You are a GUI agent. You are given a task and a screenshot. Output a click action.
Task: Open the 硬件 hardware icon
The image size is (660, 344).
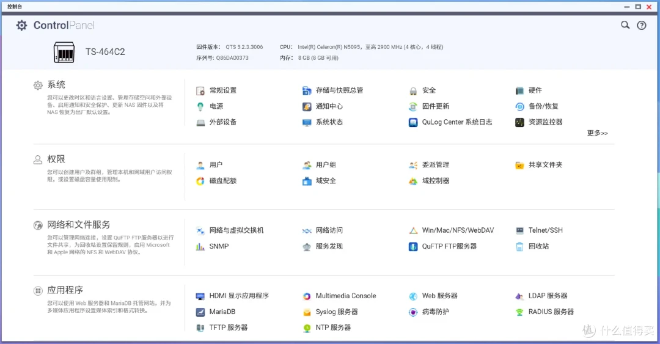coord(519,90)
